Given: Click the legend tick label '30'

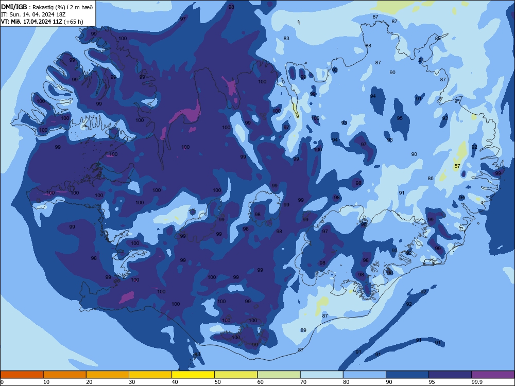Looking at the screenshot, I should point(132,382).
